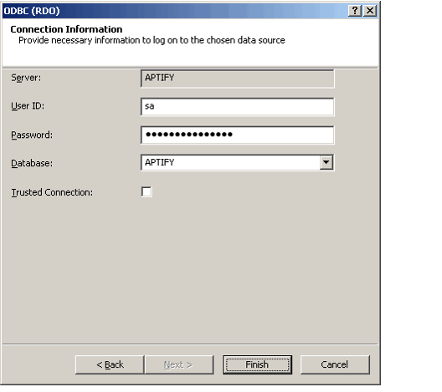Close the ODBC (RDO) dialog
442x392 pixels.
pyautogui.click(x=370, y=11)
